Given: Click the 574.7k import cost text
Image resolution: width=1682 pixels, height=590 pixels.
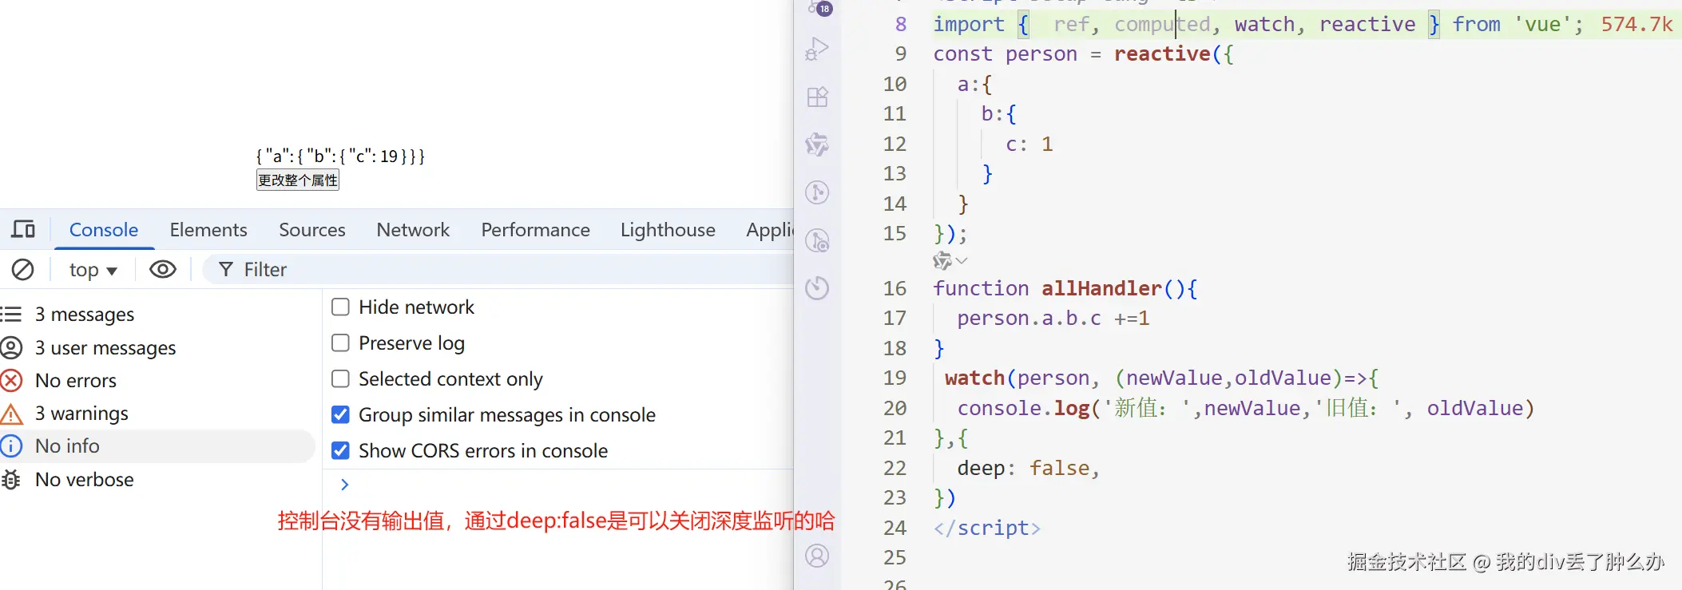Looking at the screenshot, I should 1636,25.
